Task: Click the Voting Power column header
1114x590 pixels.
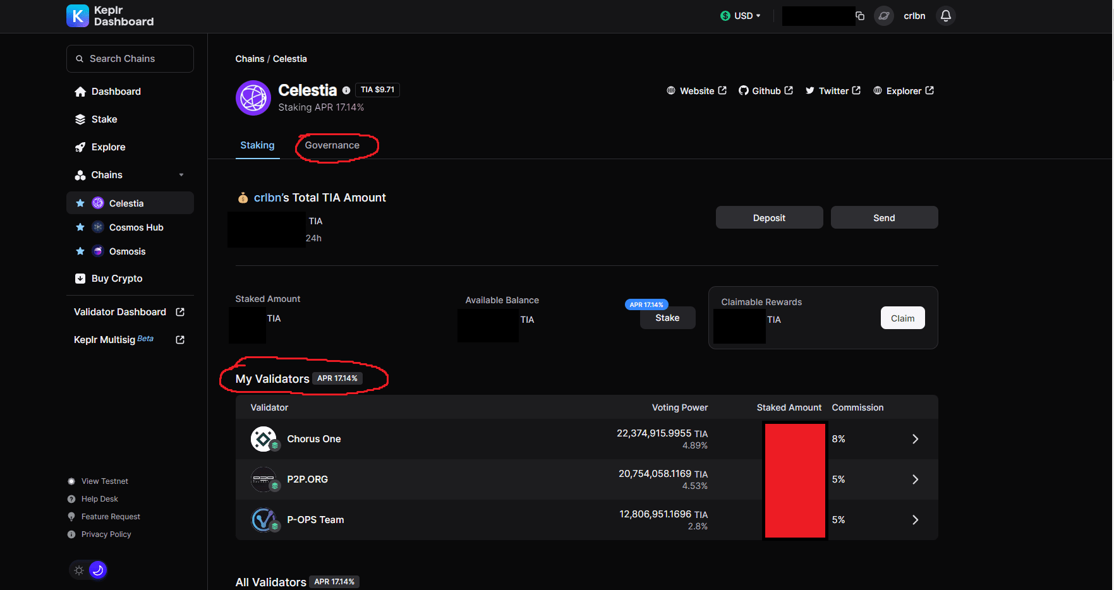Action: coord(680,407)
